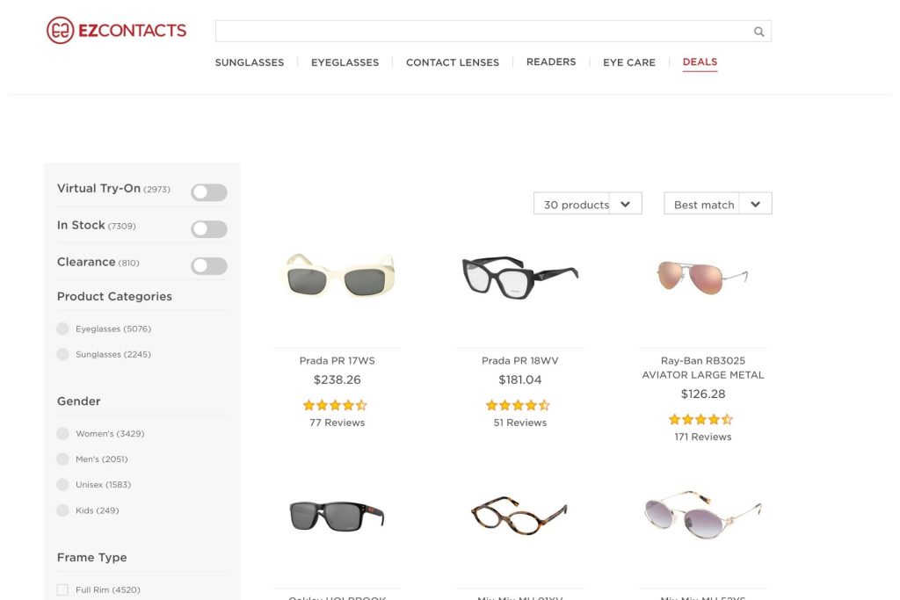Viewport: 900px width, 600px height.
Task: Open the Prada PR 18WV product link
Action: click(x=519, y=360)
